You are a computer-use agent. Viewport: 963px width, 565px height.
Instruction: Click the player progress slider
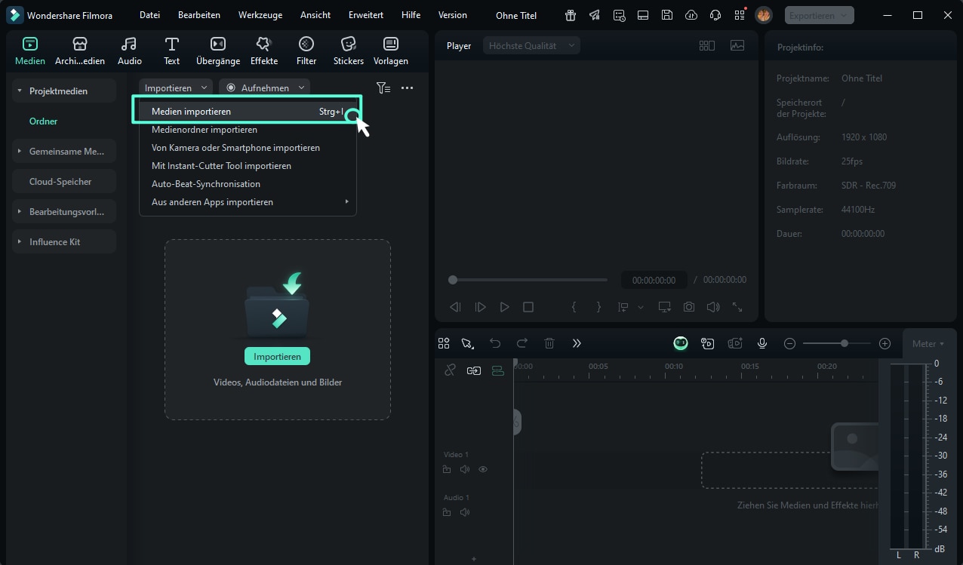pyautogui.click(x=528, y=280)
